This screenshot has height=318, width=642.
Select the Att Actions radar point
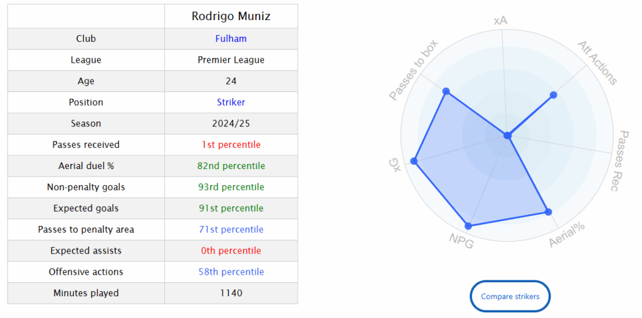point(554,95)
